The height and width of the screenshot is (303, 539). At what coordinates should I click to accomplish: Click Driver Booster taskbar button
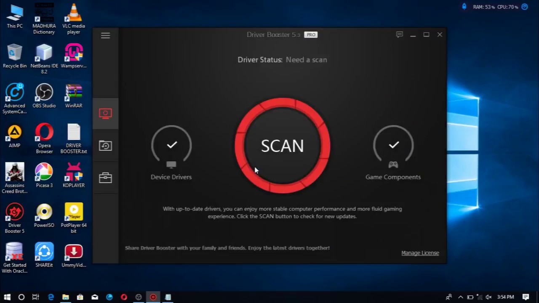(153, 297)
